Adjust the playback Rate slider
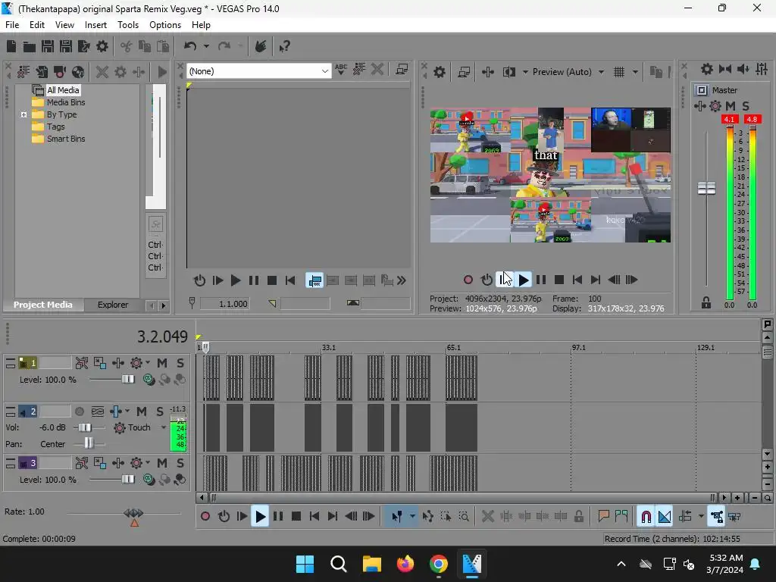This screenshot has width=776, height=582. pos(133,513)
